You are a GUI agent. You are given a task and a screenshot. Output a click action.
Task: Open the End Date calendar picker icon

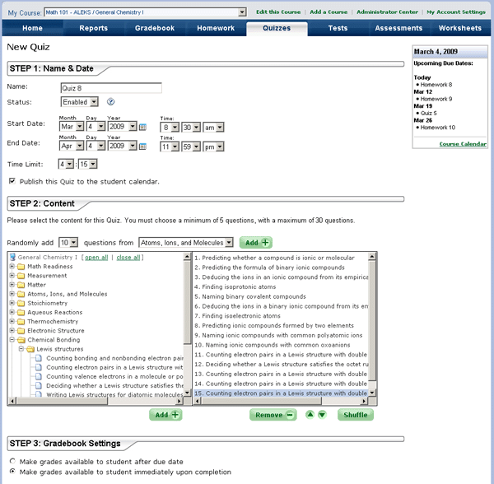[x=142, y=147]
